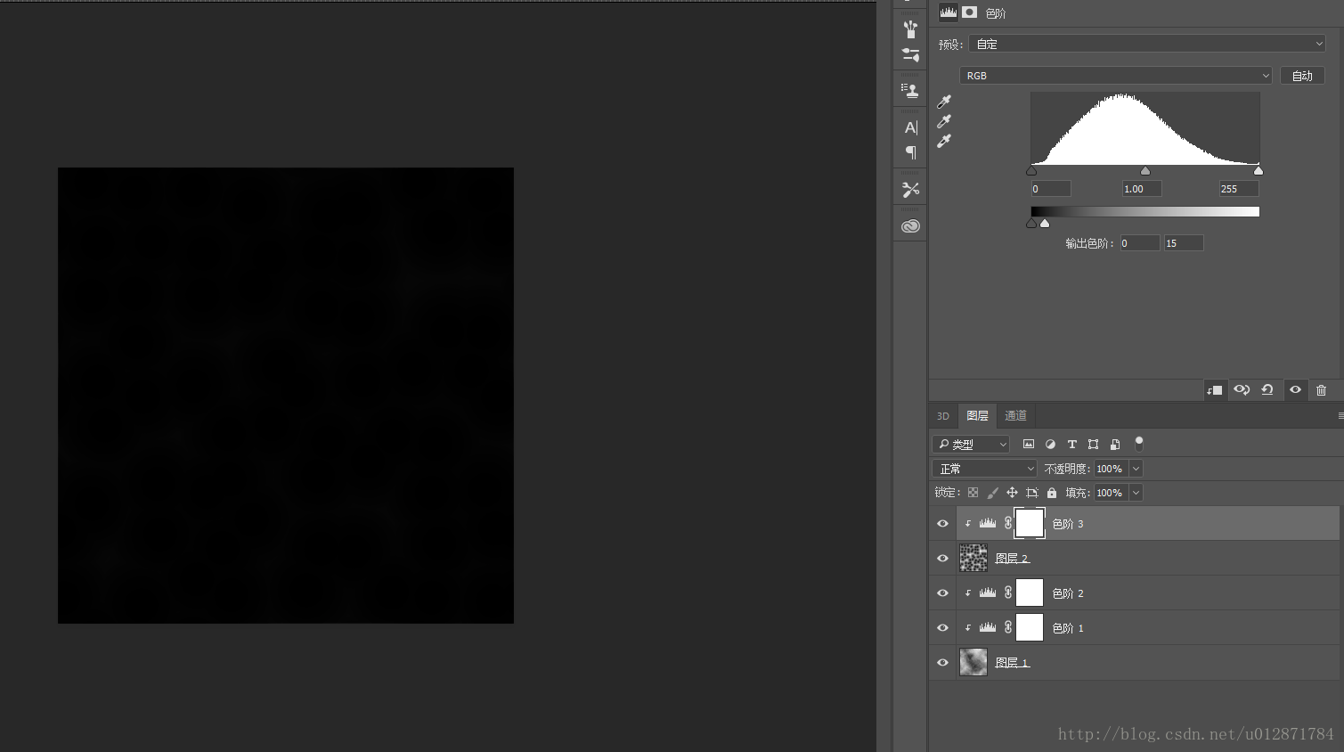Click lock transparent pixels icon
The image size is (1344, 752).
click(x=973, y=493)
